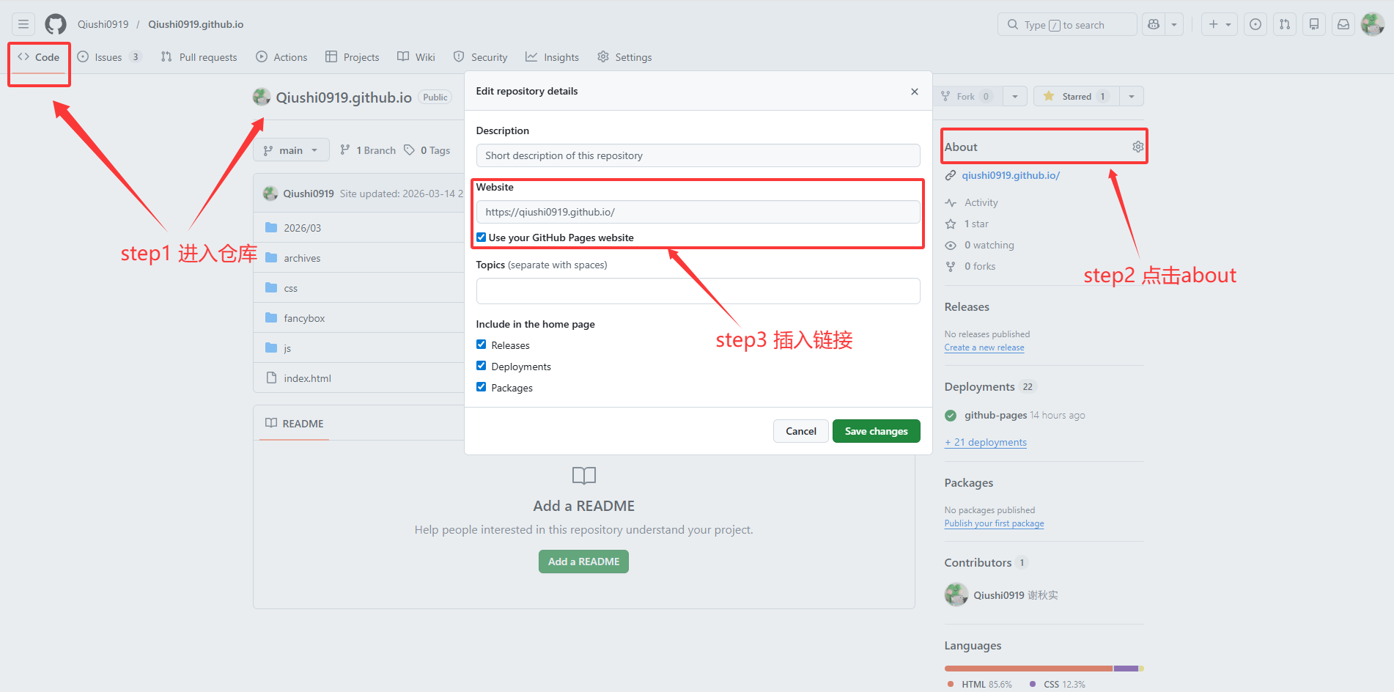Image resolution: width=1394 pixels, height=692 pixels.
Task: Open Copilot chat icon in header
Action: pyautogui.click(x=1154, y=24)
